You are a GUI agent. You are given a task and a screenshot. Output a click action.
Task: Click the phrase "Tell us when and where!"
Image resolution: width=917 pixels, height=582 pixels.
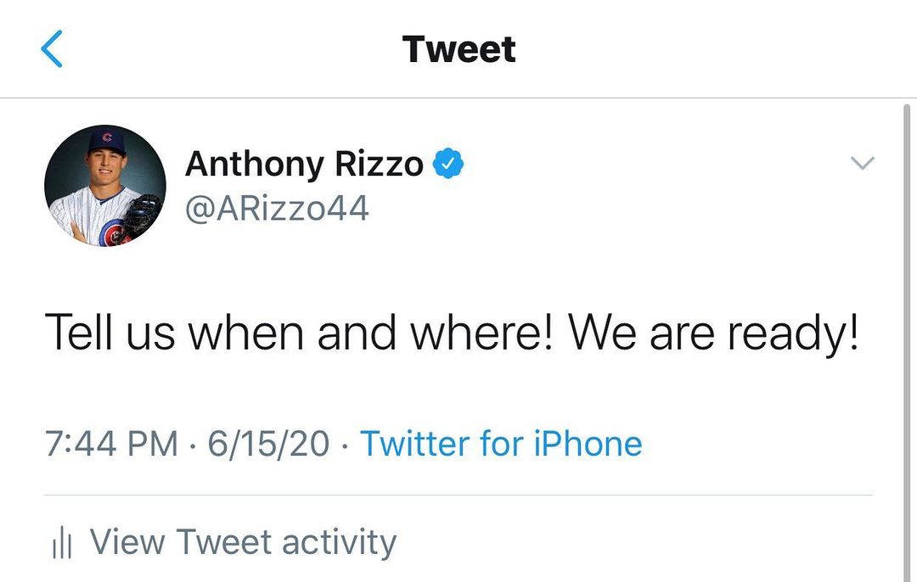299,332
